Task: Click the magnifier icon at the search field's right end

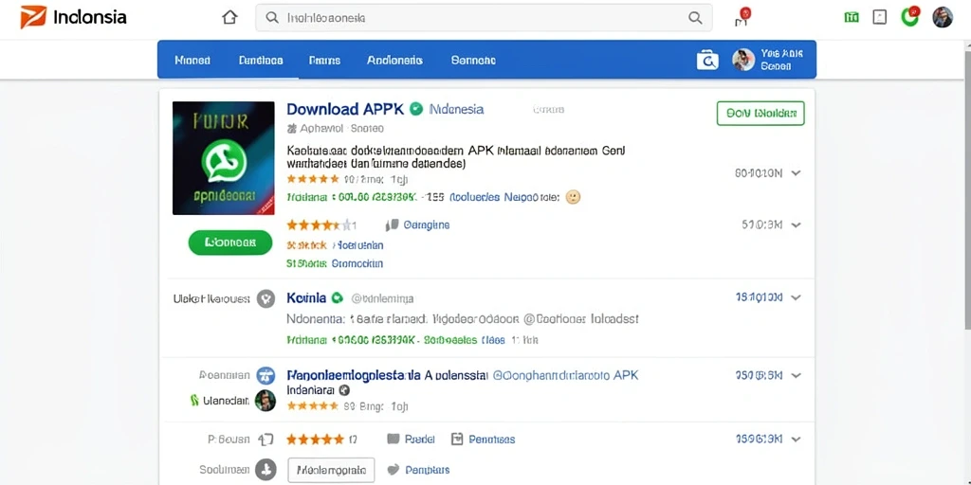Action: pyautogui.click(x=695, y=18)
